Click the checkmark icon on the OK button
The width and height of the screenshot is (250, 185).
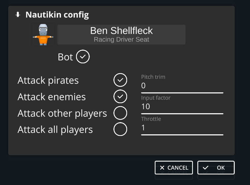pyautogui.click(x=206, y=168)
